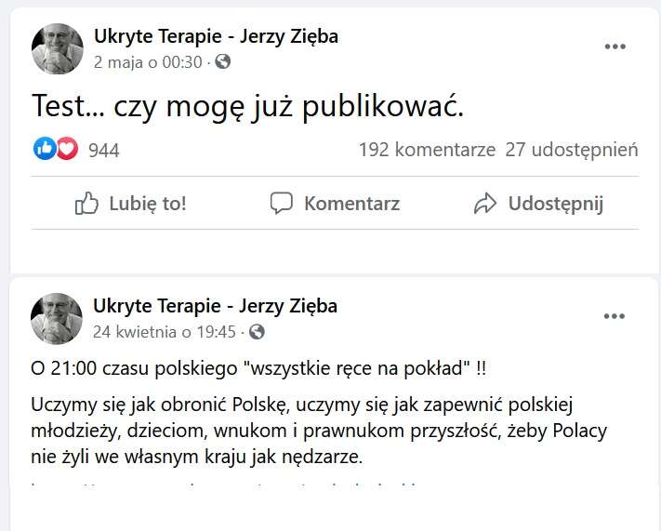Open the three-dot menu on the first post
661x531 pixels.
click(615, 46)
